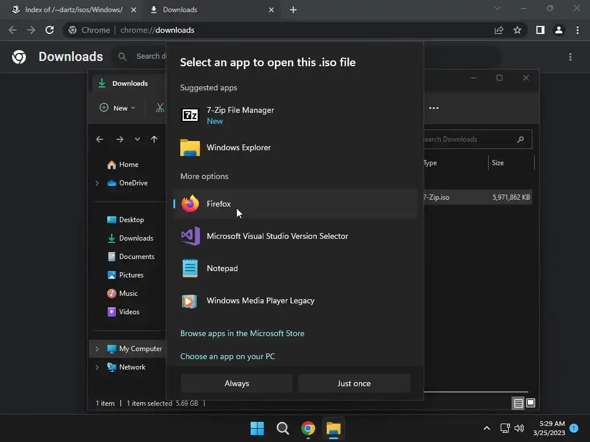Share this page from the address bar
The width and height of the screenshot is (590, 442).
coord(499,30)
